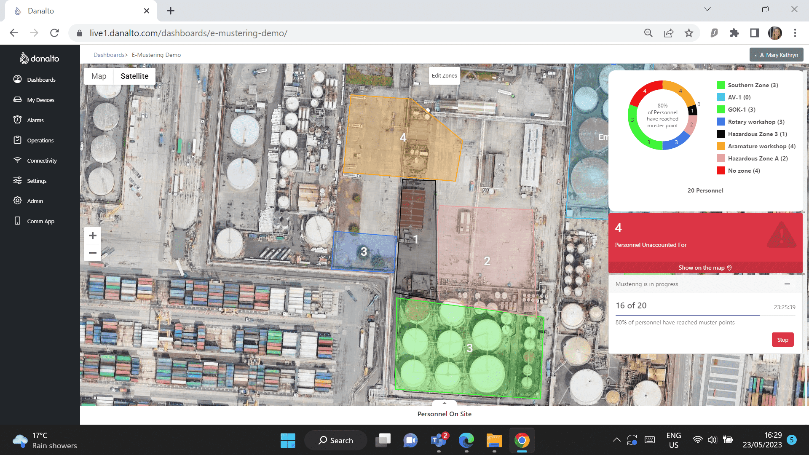Zoom in on the map
Screen dimensions: 809x455
[93, 236]
